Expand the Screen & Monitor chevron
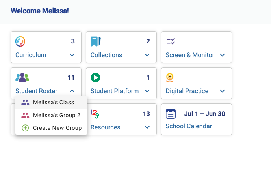This screenshot has width=271, height=178. (x=222, y=55)
